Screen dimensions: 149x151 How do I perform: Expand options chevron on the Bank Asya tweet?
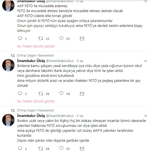[x=145, y=61]
